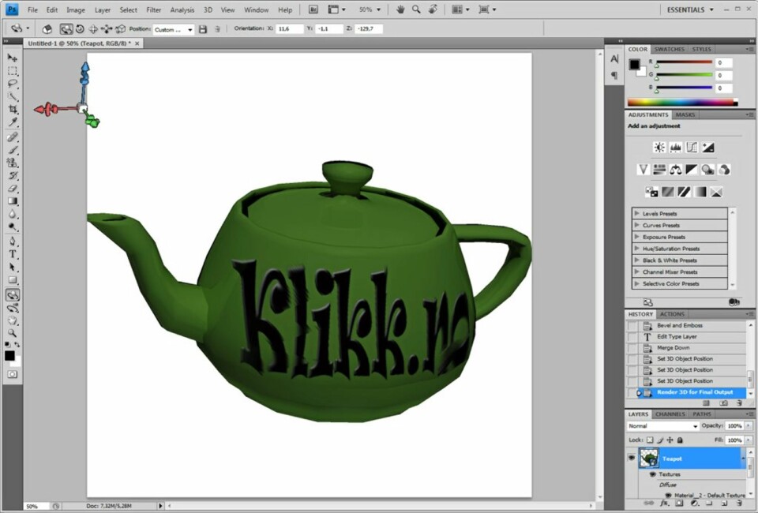The image size is (758, 513).
Task: Add a Photo Filter adjustment
Action: tap(708, 170)
